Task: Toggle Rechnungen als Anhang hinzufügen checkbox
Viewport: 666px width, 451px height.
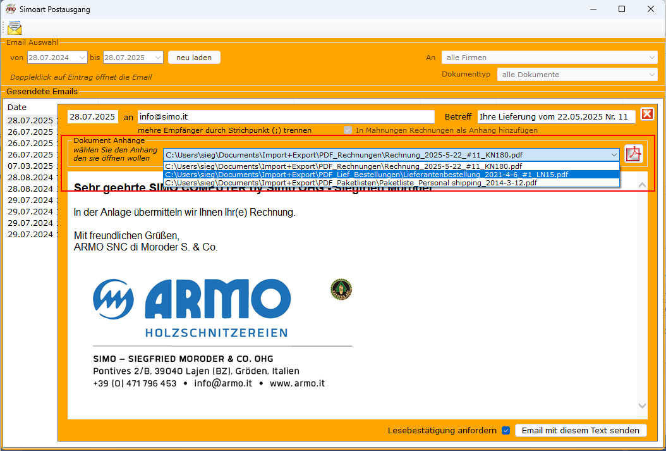Action: tap(348, 130)
